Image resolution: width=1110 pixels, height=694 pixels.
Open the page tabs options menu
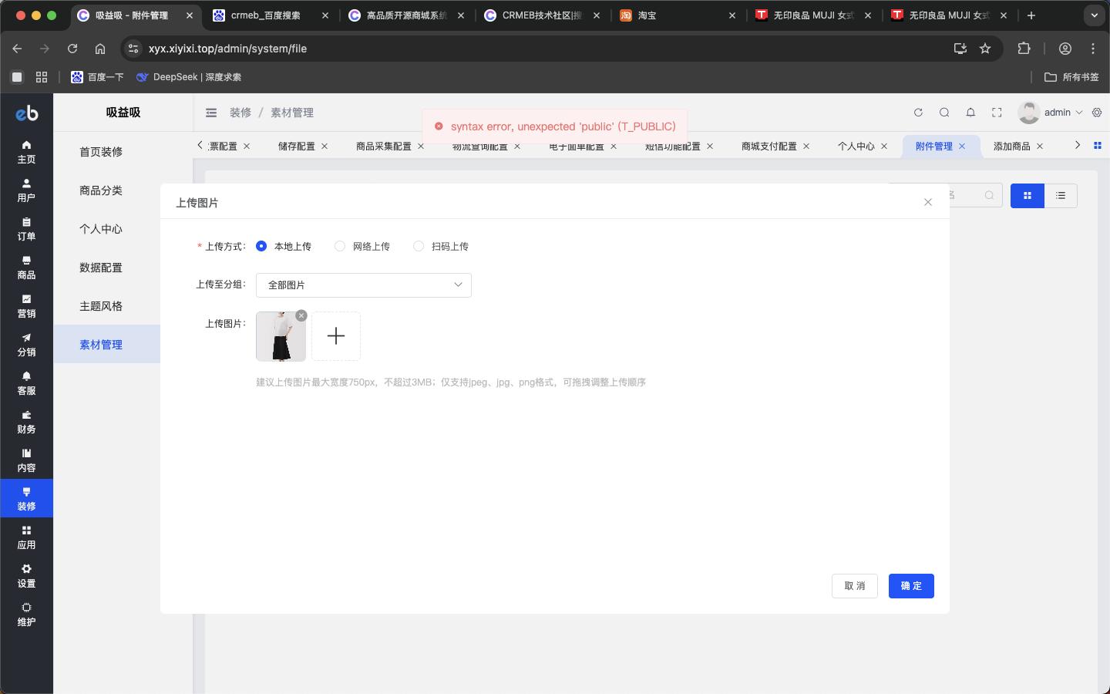[1098, 146]
